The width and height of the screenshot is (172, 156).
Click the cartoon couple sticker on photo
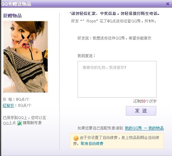click(x=26, y=46)
